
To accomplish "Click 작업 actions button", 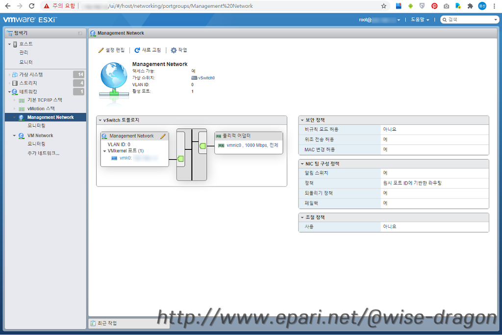I will pos(179,50).
